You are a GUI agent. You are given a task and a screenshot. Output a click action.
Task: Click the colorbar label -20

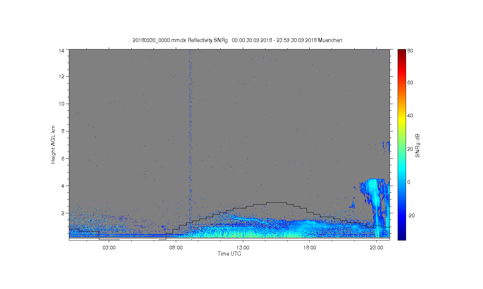[x=411, y=215]
